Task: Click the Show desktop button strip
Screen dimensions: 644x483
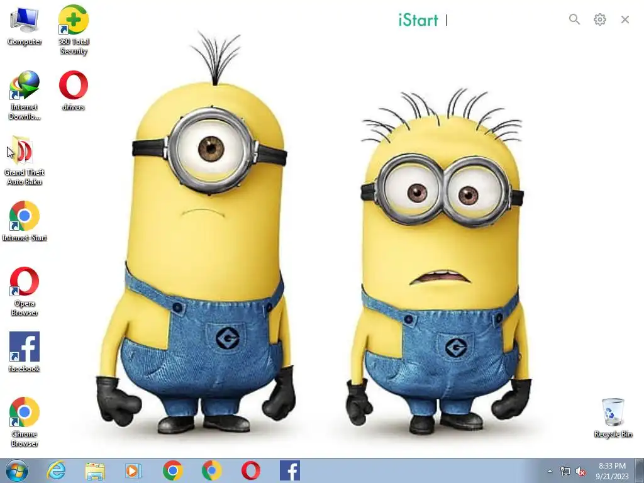Action: coord(640,470)
